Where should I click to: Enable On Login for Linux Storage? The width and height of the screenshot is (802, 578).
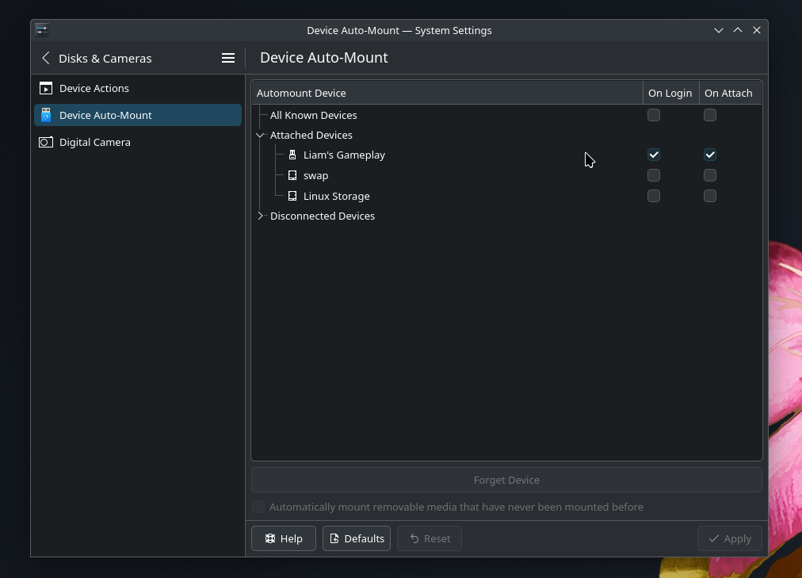(654, 196)
